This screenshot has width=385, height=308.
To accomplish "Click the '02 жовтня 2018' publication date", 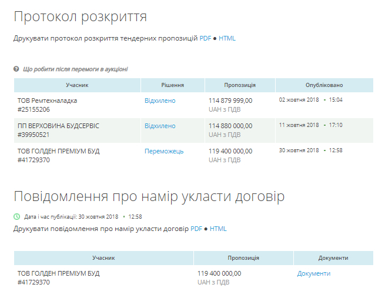I will [x=299, y=100].
